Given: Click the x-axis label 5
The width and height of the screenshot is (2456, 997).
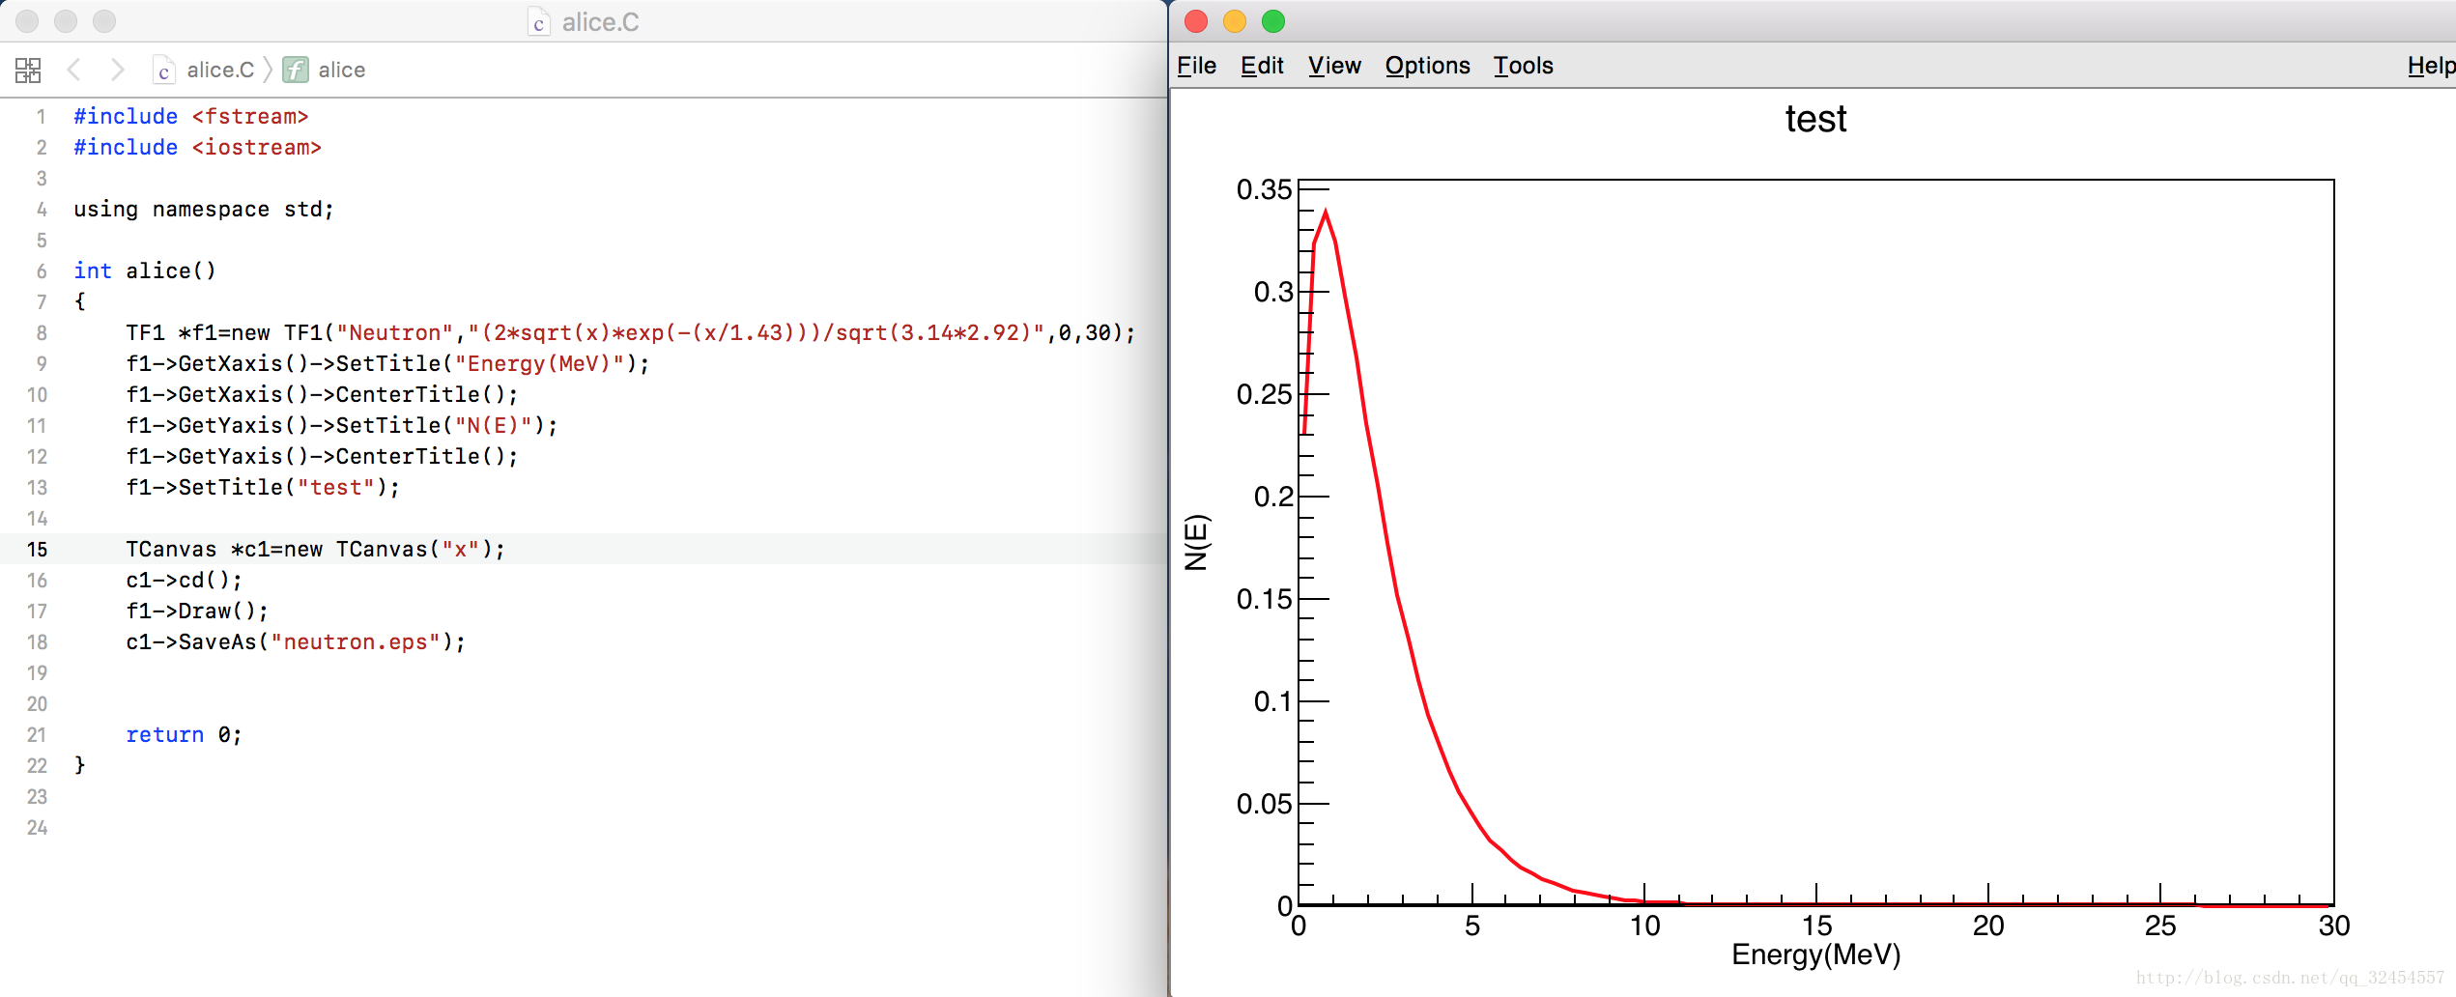Looking at the screenshot, I should 1472,926.
